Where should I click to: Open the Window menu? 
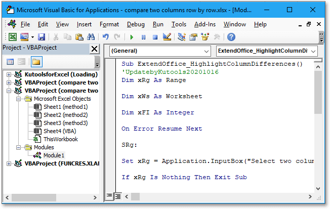(x=235, y=24)
